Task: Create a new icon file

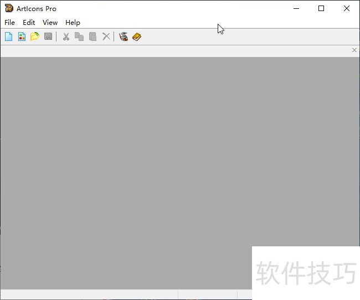Action: click(9, 37)
